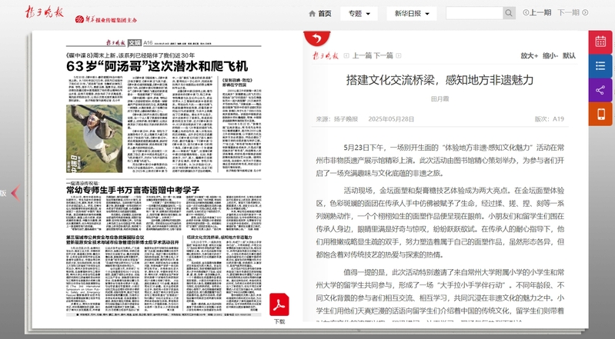Open the article list icon
This screenshot has height=339, width=615.
600,65
